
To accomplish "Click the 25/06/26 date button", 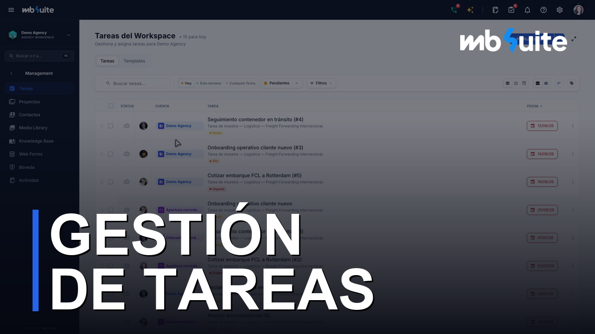I will [x=542, y=210].
